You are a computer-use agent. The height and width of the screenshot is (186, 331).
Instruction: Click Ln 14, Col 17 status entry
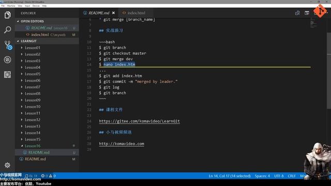(x=230, y=176)
